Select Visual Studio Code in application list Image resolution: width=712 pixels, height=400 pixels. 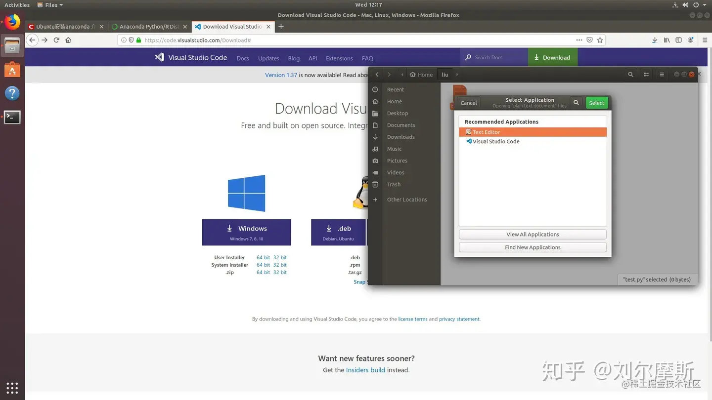click(x=533, y=141)
